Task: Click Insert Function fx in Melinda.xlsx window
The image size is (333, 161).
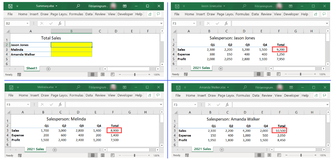Action: tap(60, 105)
